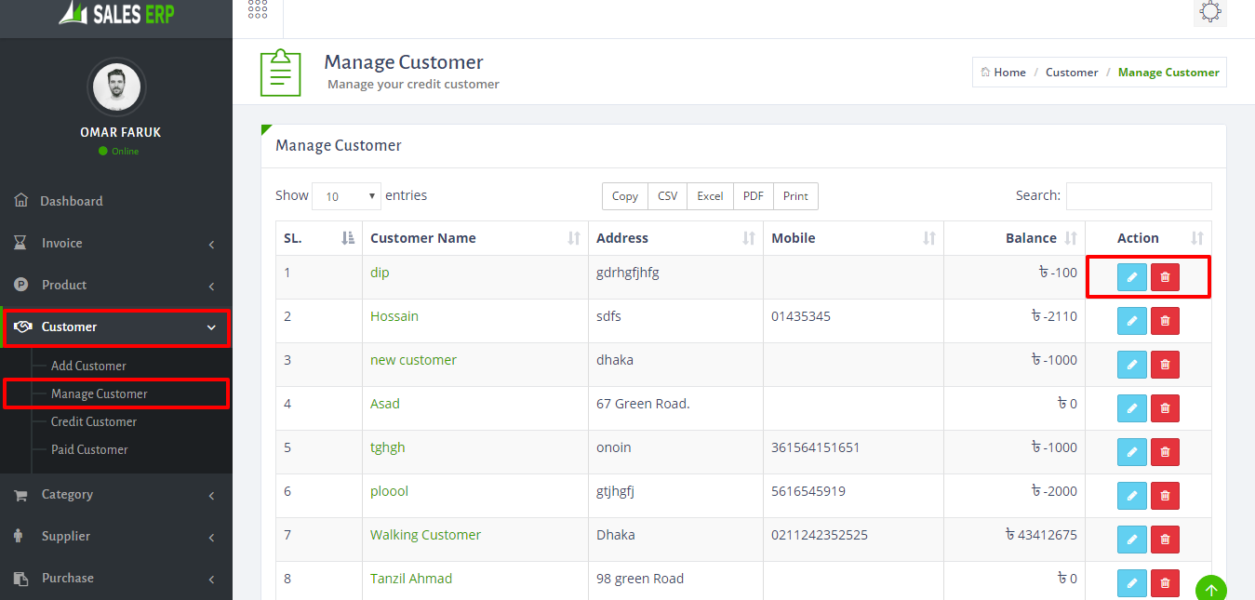Image resolution: width=1255 pixels, height=600 pixels.
Task: Go to Dashboard in the sidebar
Action: (116, 201)
